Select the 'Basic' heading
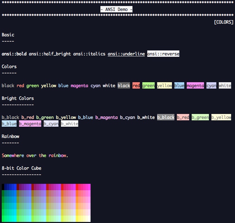The height and width of the screenshot is (223, 235). tap(8, 35)
